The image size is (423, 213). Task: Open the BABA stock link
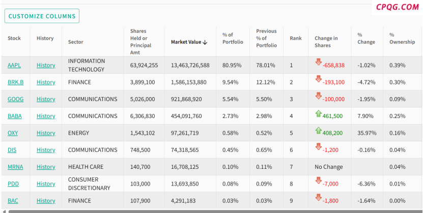15,116
